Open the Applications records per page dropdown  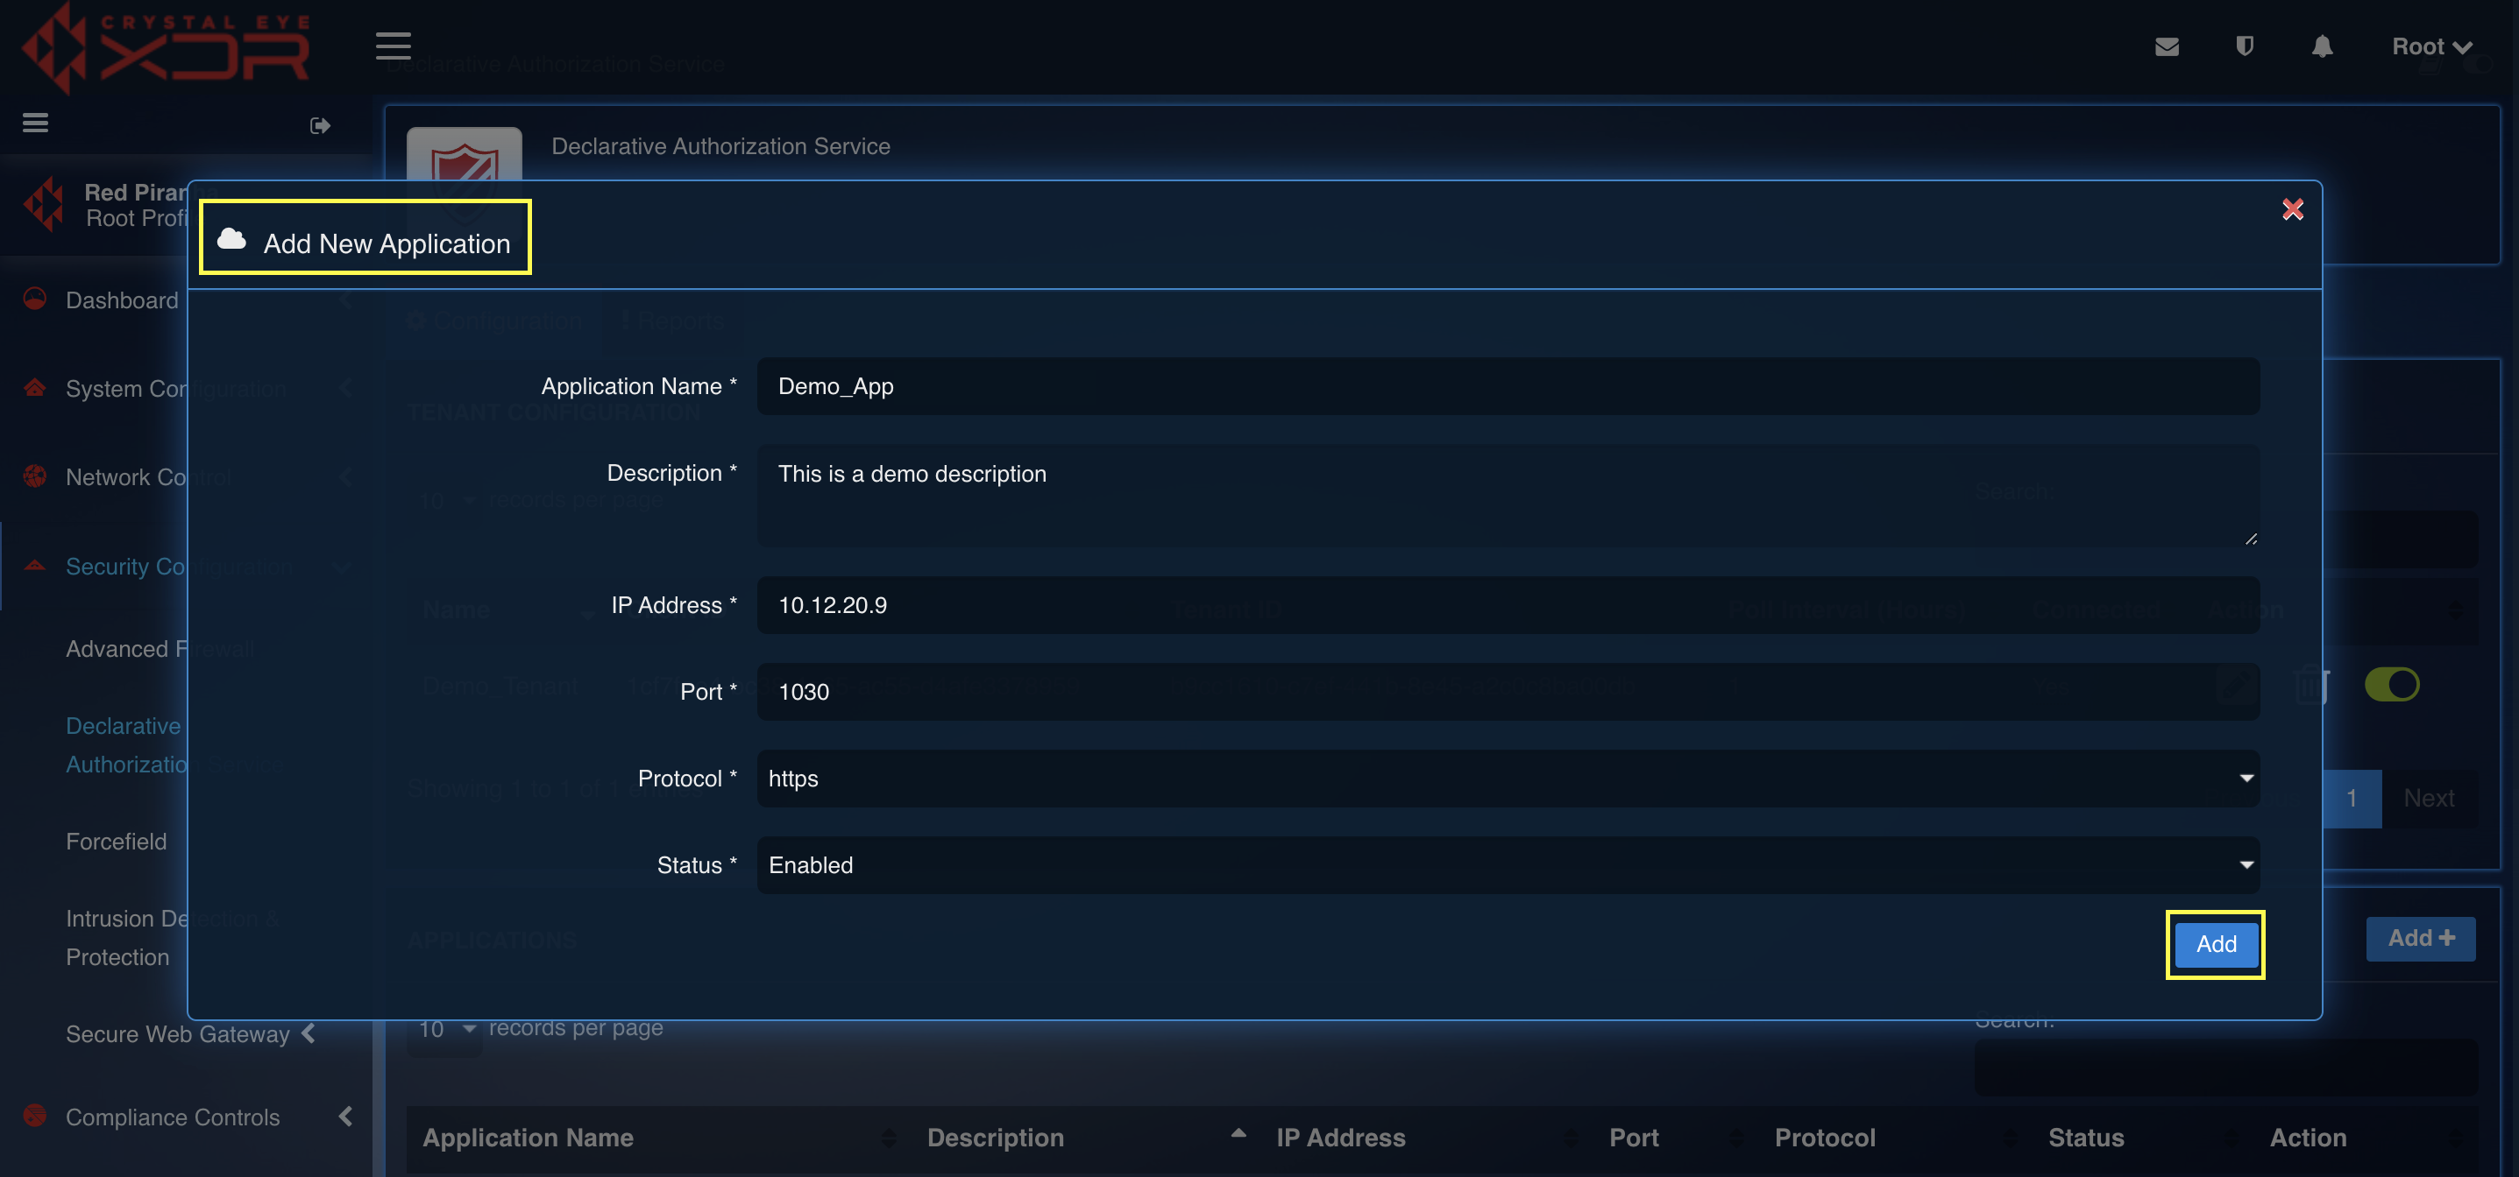[x=446, y=1030]
